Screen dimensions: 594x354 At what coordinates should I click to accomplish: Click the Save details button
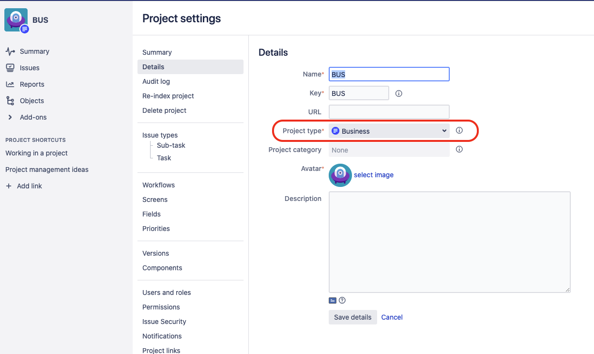coord(352,317)
